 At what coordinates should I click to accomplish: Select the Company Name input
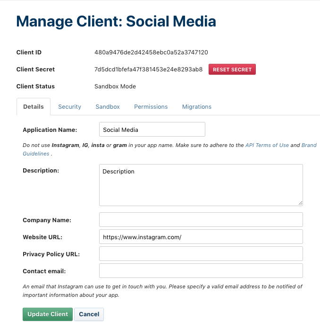click(201, 219)
